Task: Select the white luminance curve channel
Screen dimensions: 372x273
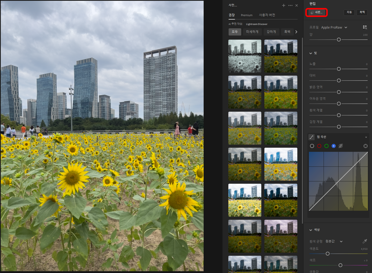Action: click(312, 146)
